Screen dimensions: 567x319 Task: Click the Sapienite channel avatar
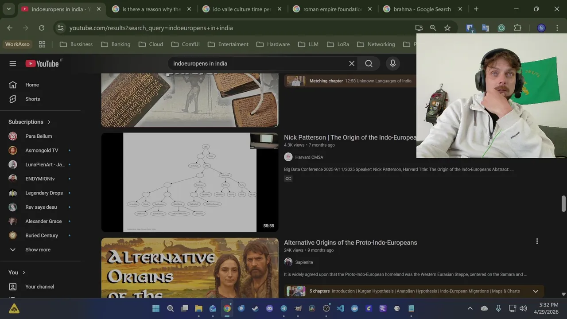pos(288,262)
